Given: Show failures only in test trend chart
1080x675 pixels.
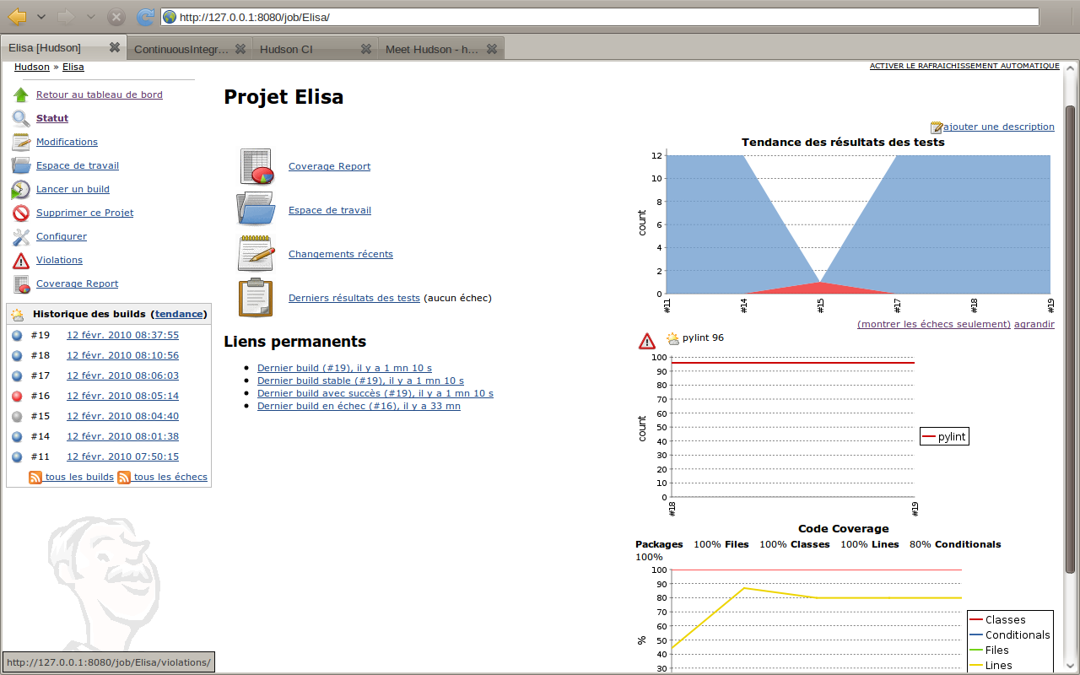Looking at the screenshot, I should tap(933, 324).
